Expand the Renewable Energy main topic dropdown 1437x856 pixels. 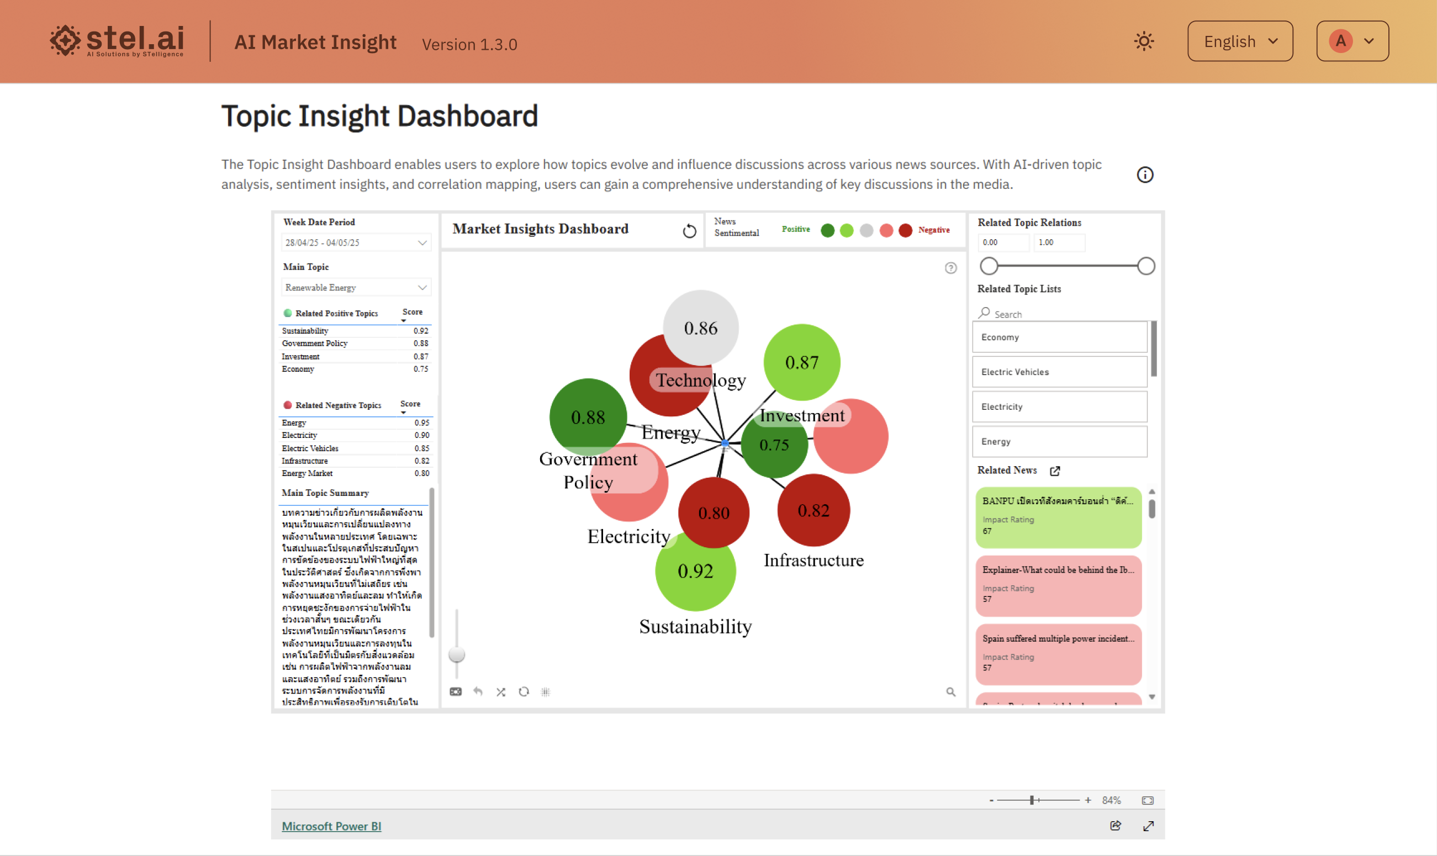click(422, 287)
